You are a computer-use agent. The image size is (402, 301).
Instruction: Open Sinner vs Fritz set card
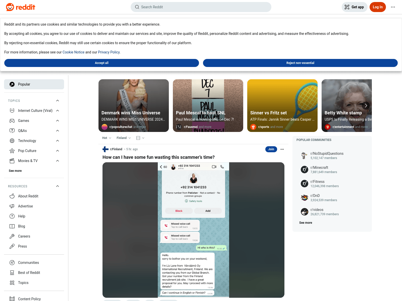coord(282,106)
